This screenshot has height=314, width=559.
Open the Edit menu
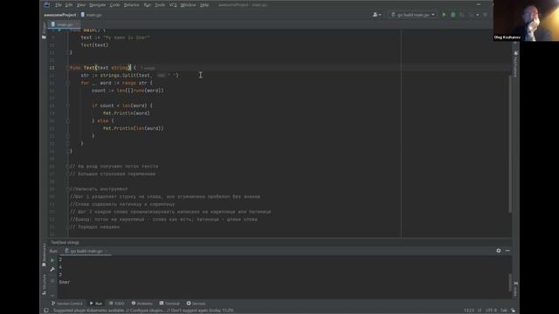tap(69, 5)
